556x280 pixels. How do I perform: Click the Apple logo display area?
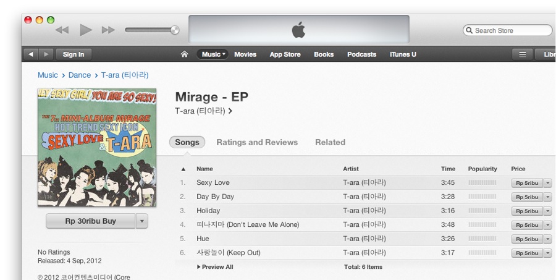click(299, 30)
